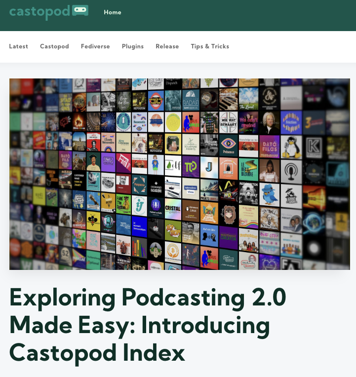Click the Castopod logo in header

(49, 12)
